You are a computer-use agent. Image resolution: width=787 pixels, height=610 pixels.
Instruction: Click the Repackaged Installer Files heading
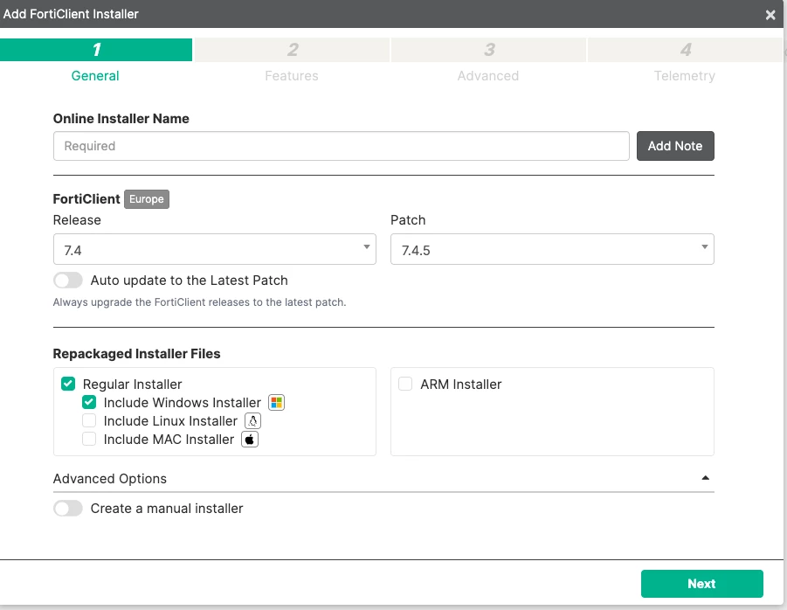click(x=136, y=354)
